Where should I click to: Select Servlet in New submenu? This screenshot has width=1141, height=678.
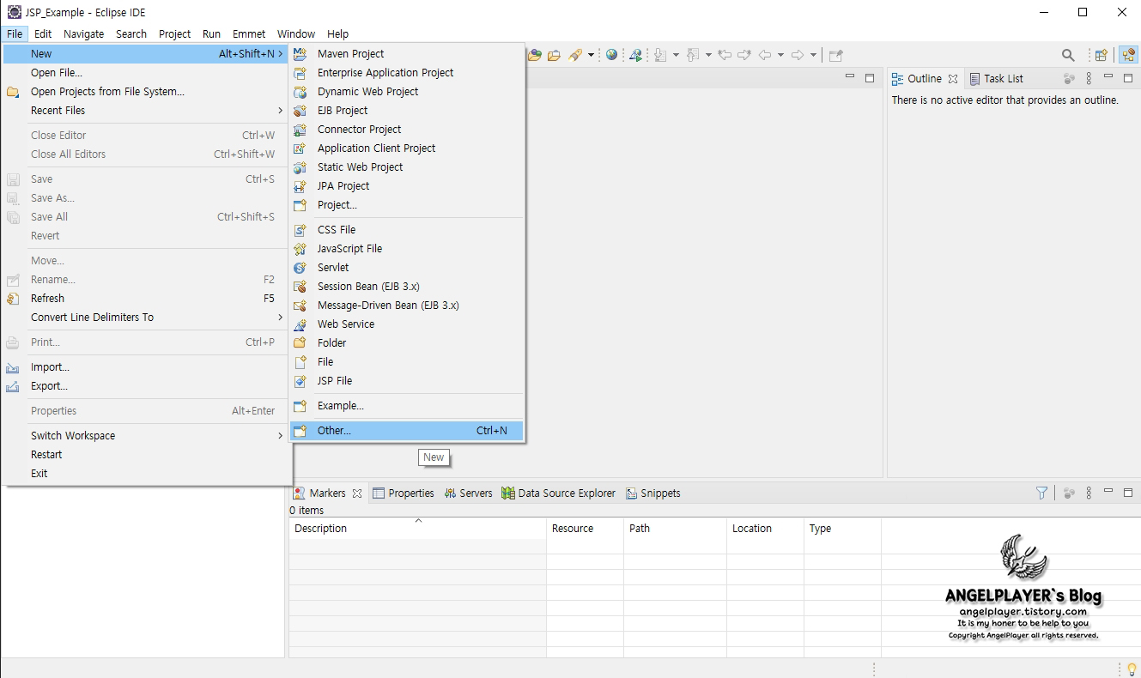(x=406, y=268)
